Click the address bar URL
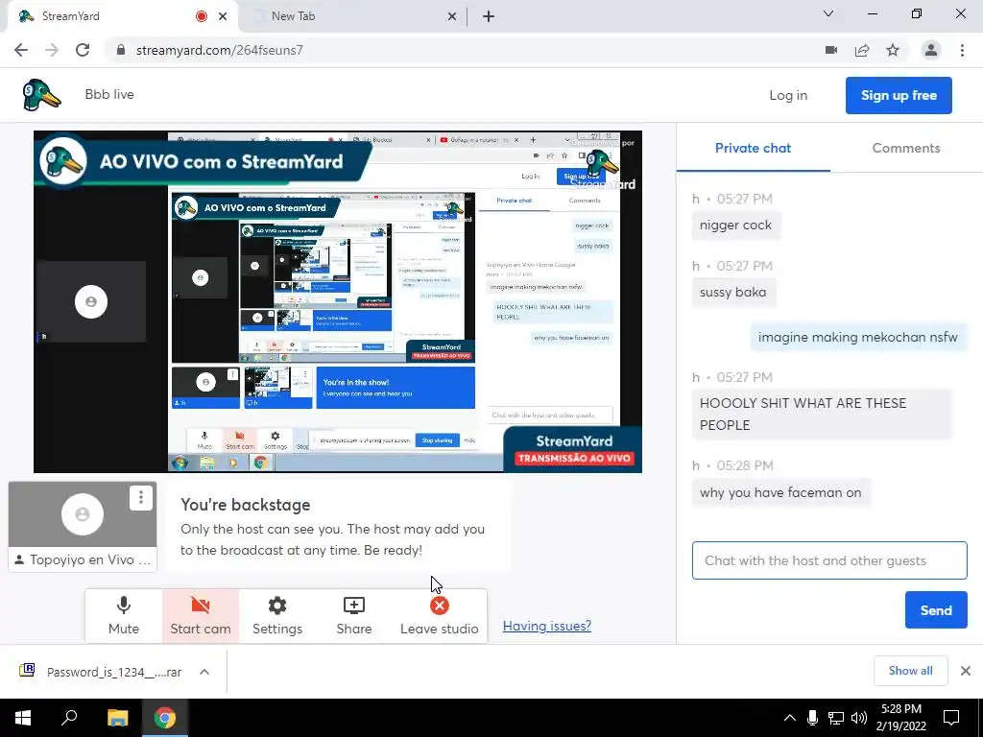The image size is (983, 737). [x=220, y=50]
